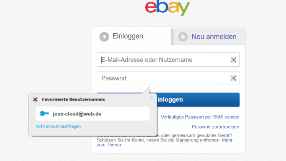Click password manager icon in Passwort field
The width and height of the screenshot is (286, 161).
234,78
